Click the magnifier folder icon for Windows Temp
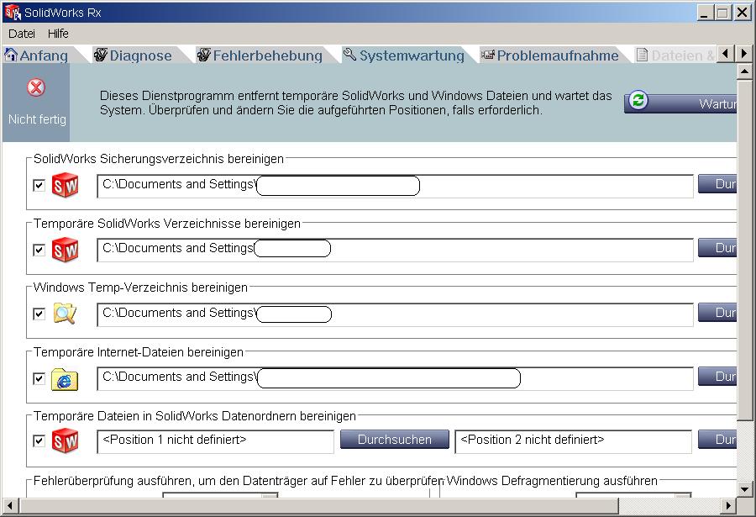This screenshot has width=756, height=517. pyautogui.click(x=65, y=314)
